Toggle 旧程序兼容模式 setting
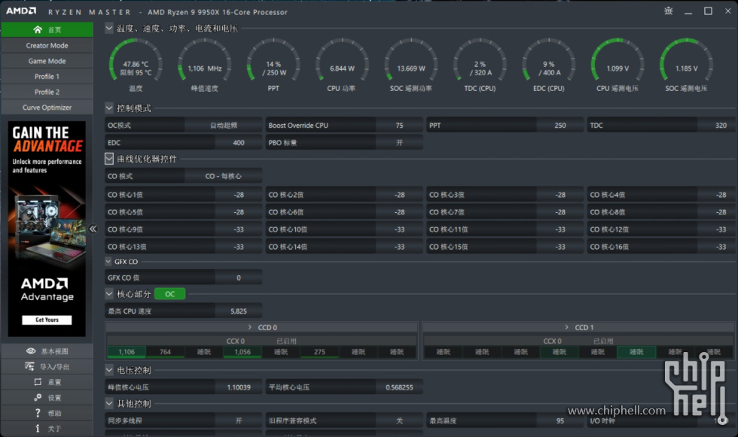 pos(399,420)
